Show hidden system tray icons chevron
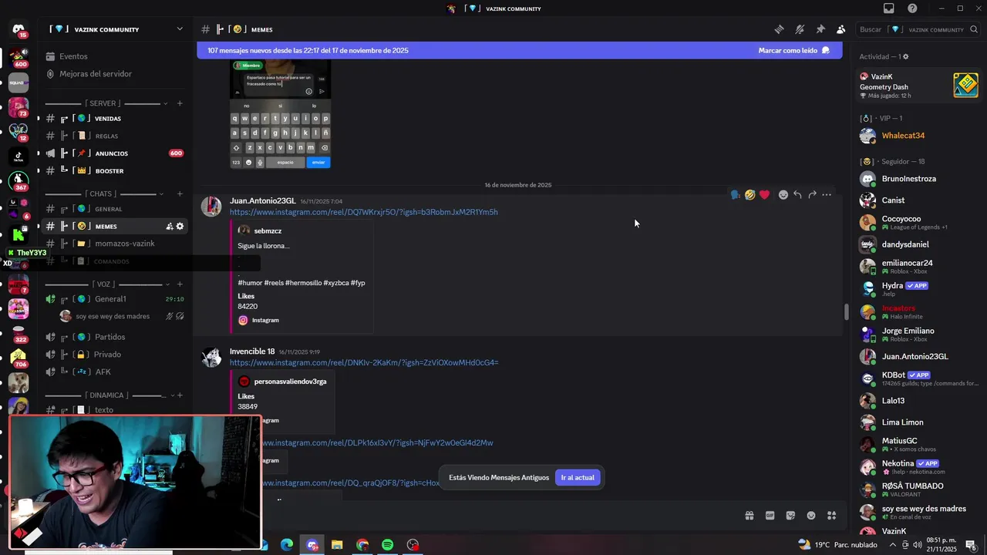987x555 pixels. [x=893, y=545]
